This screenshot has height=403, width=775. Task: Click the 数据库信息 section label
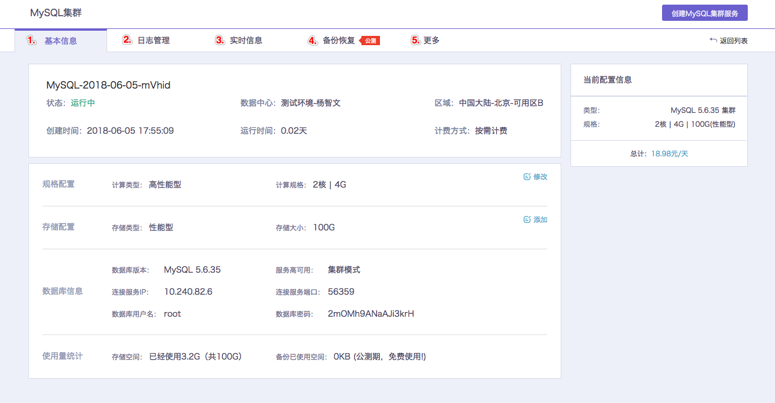point(63,291)
